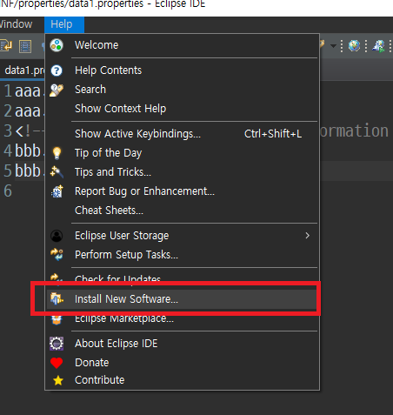Screen dimensions: 393x415
Task: Click the magic wand Tips and Tricks icon
Action: (x=57, y=172)
